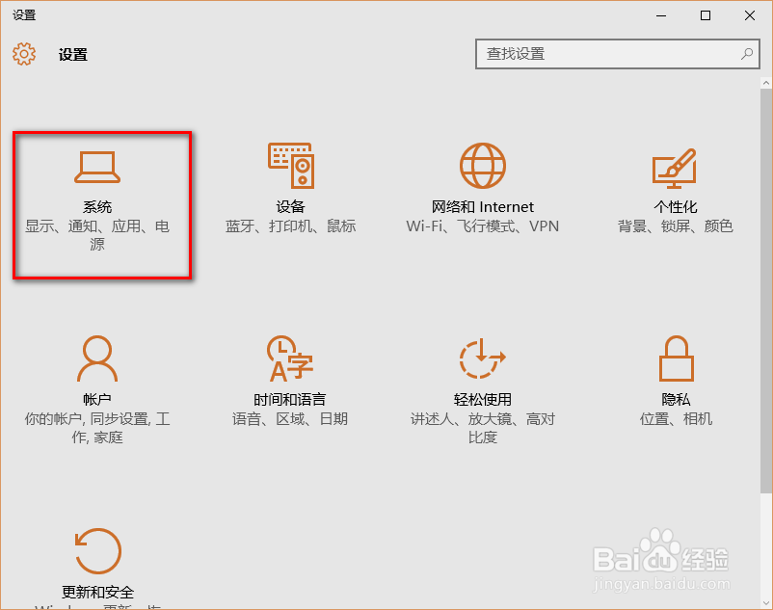Open the 帐户 person icon
The image size is (773, 610).
pos(97,358)
